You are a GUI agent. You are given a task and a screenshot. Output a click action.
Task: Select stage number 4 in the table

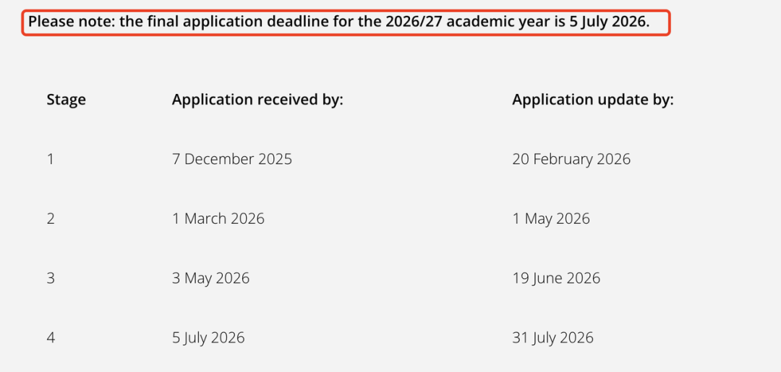[51, 337]
